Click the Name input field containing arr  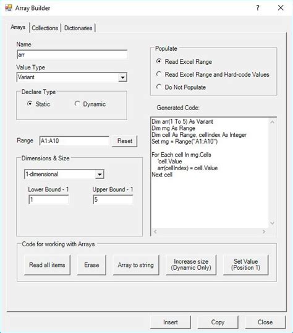pyautogui.click(x=72, y=54)
